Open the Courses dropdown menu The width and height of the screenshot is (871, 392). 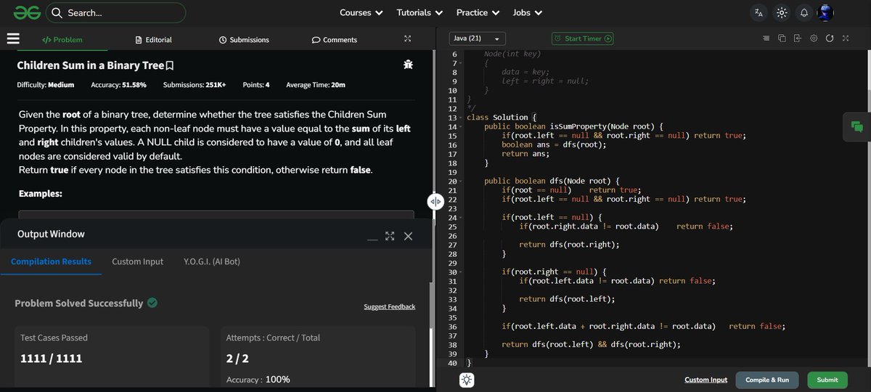(x=361, y=12)
